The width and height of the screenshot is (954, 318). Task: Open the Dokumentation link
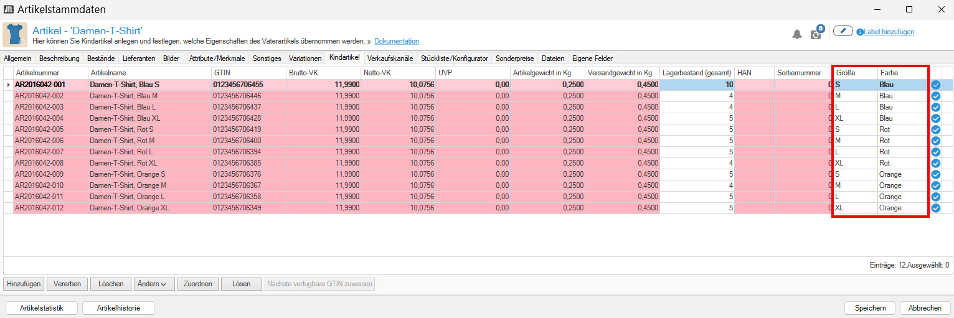[396, 41]
